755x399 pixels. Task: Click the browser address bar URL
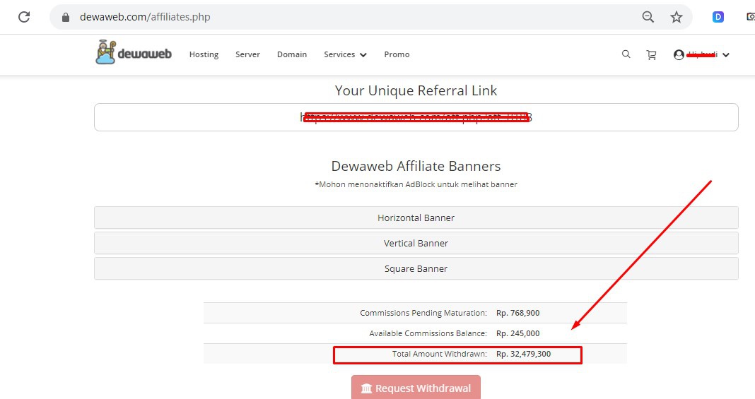[x=145, y=18]
